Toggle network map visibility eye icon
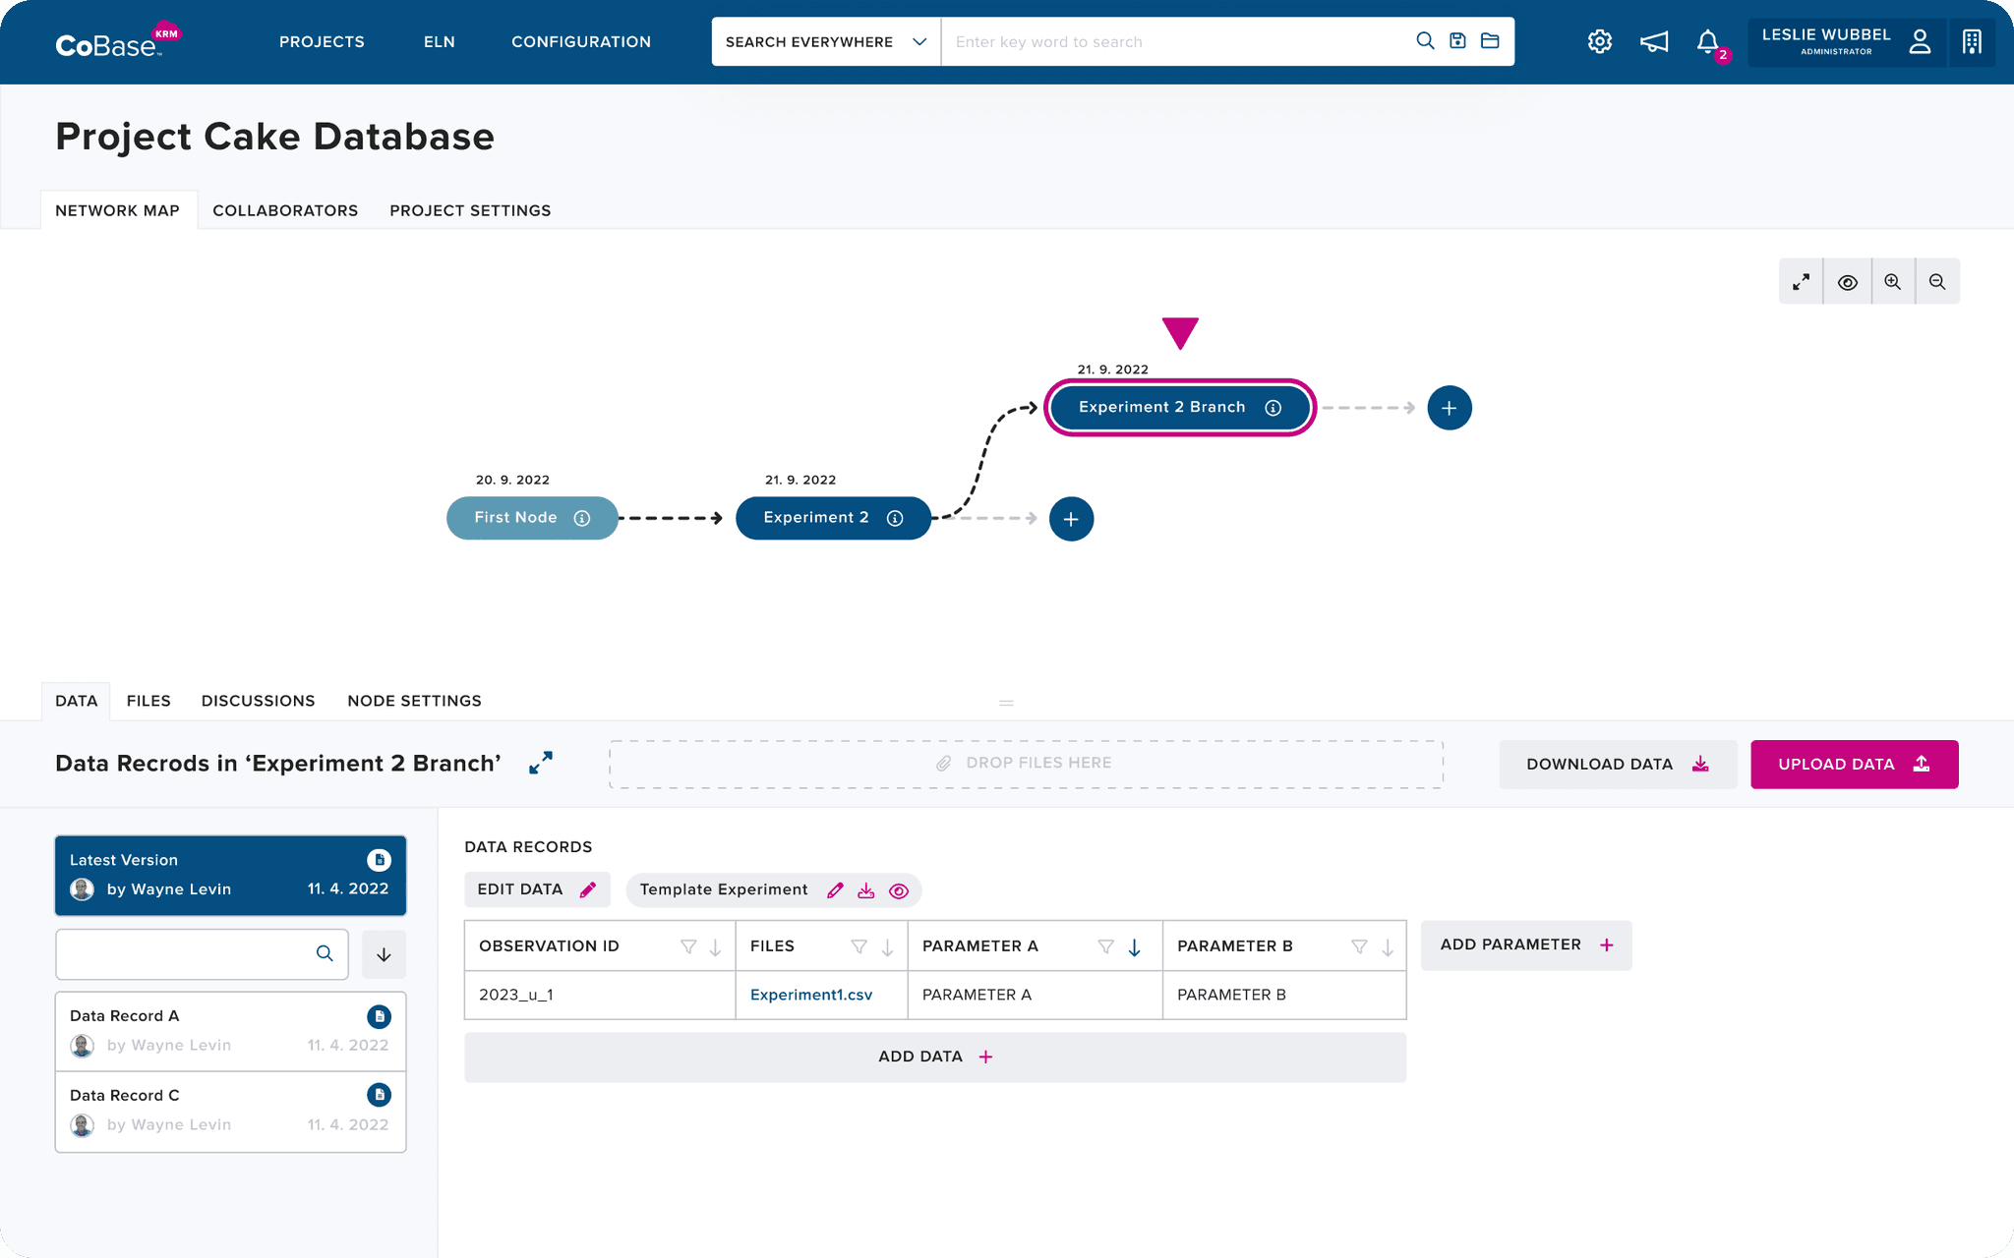Viewport: 2014px width, 1258px height. click(x=1847, y=282)
